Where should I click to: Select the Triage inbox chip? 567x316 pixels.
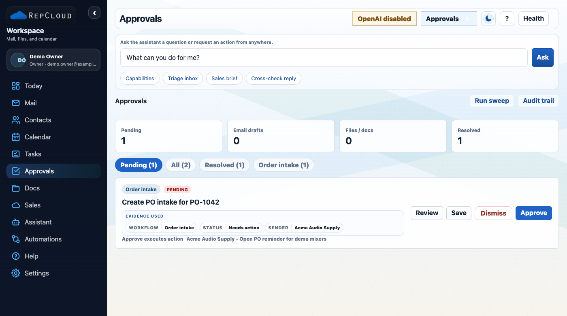(x=183, y=78)
